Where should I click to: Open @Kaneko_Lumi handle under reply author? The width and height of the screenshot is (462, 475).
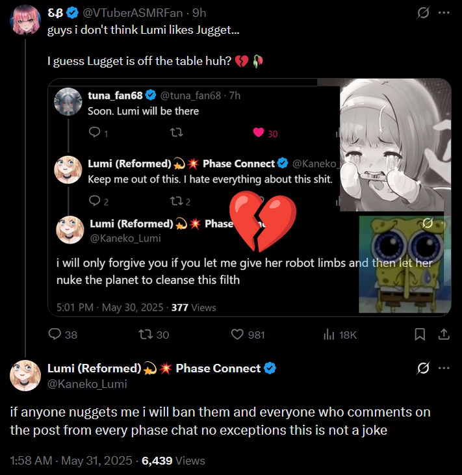87,384
